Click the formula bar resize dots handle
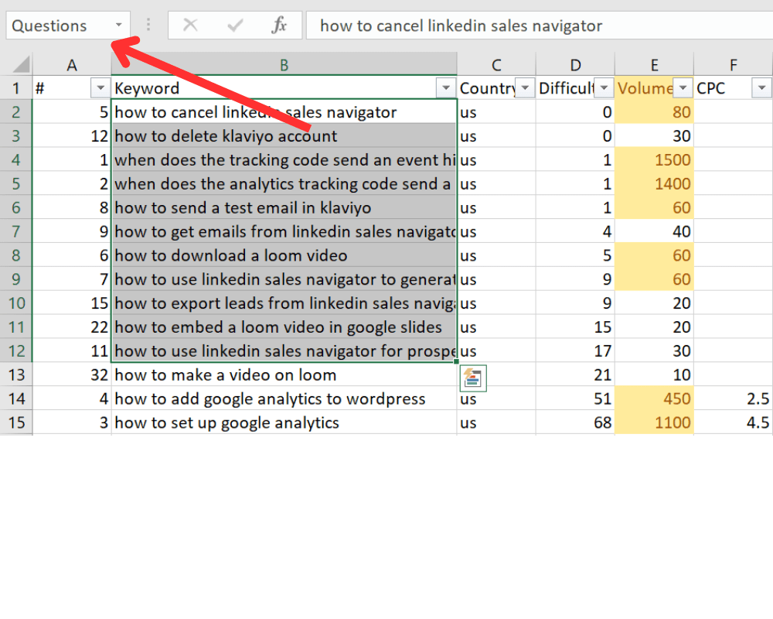Screen dimensions: 773x619 click(x=148, y=26)
